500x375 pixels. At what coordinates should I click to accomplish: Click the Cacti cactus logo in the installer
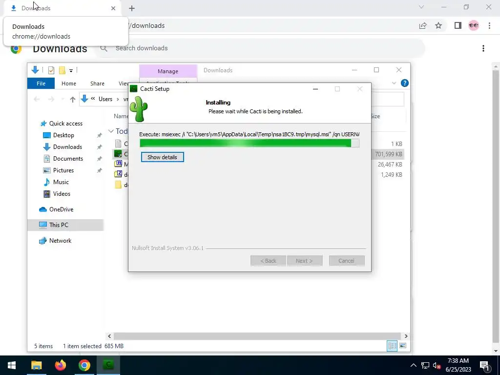[x=139, y=109]
